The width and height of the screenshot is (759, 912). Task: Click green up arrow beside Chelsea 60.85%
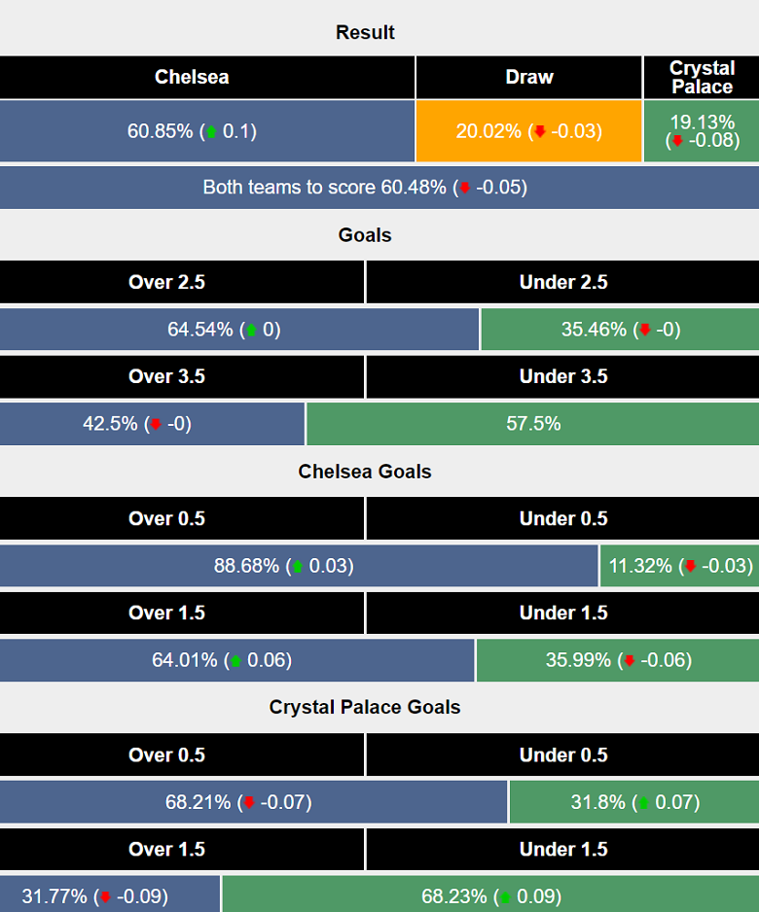pyautogui.click(x=210, y=131)
